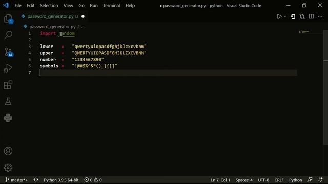Click the editor vertical scrollbar

pyautogui.click(x=325, y=87)
